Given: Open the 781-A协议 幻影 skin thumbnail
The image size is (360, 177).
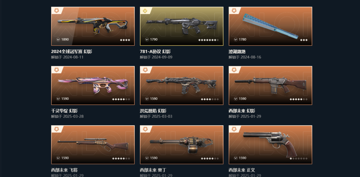Looking at the screenshot, I should click(182, 26).
